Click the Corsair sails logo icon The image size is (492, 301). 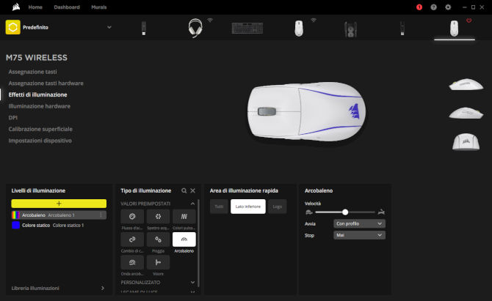coord(16,7)
